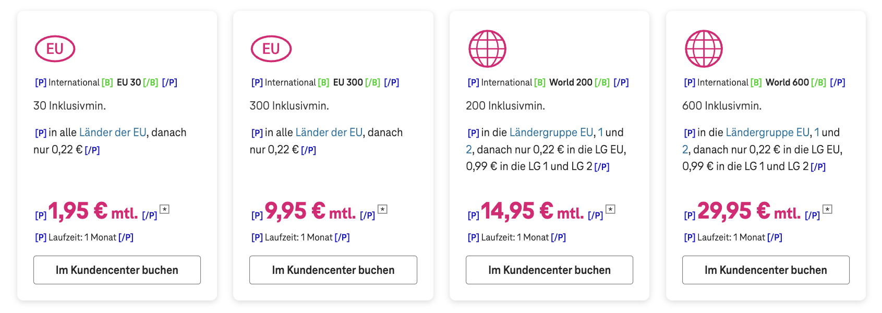Image resolution: width=882 pixels, height=313 pixels.
Task: Click the country group 2 link on World 600 card
Action: (x=685, y=149)
